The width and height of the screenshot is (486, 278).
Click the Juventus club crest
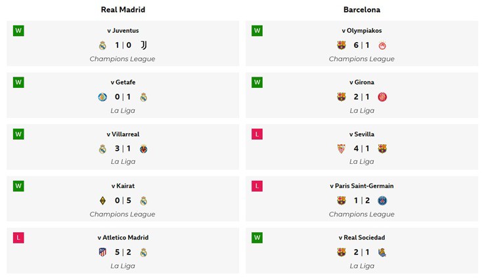[143, 45]
